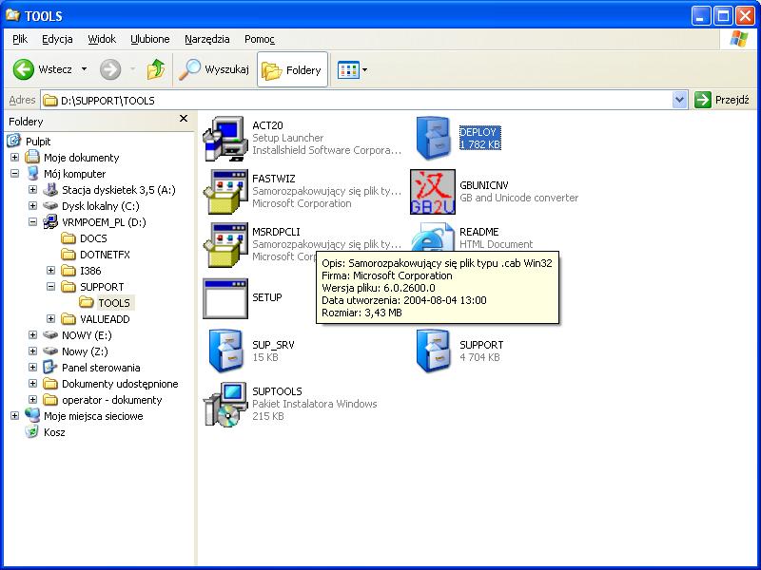Click Mój komputer computer icon

[32, 174]
